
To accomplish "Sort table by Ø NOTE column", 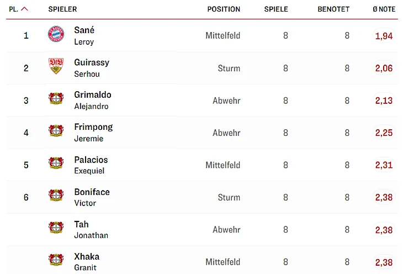I will (x=384, y=9).
